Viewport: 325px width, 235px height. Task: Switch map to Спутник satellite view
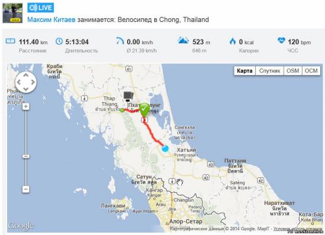click(269, 71)
